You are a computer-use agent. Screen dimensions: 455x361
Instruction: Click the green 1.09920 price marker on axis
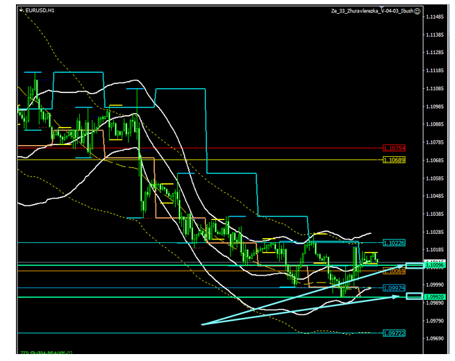point(437,296)
